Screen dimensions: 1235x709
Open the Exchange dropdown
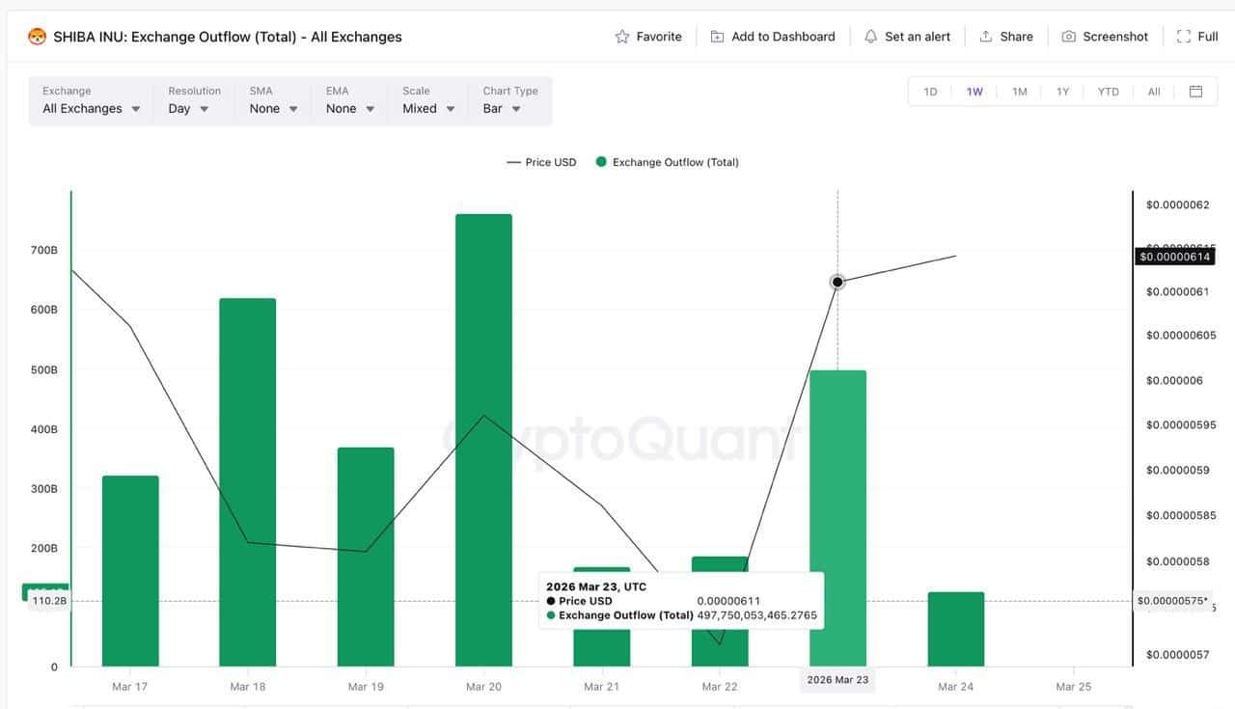[x=89, y=108]
